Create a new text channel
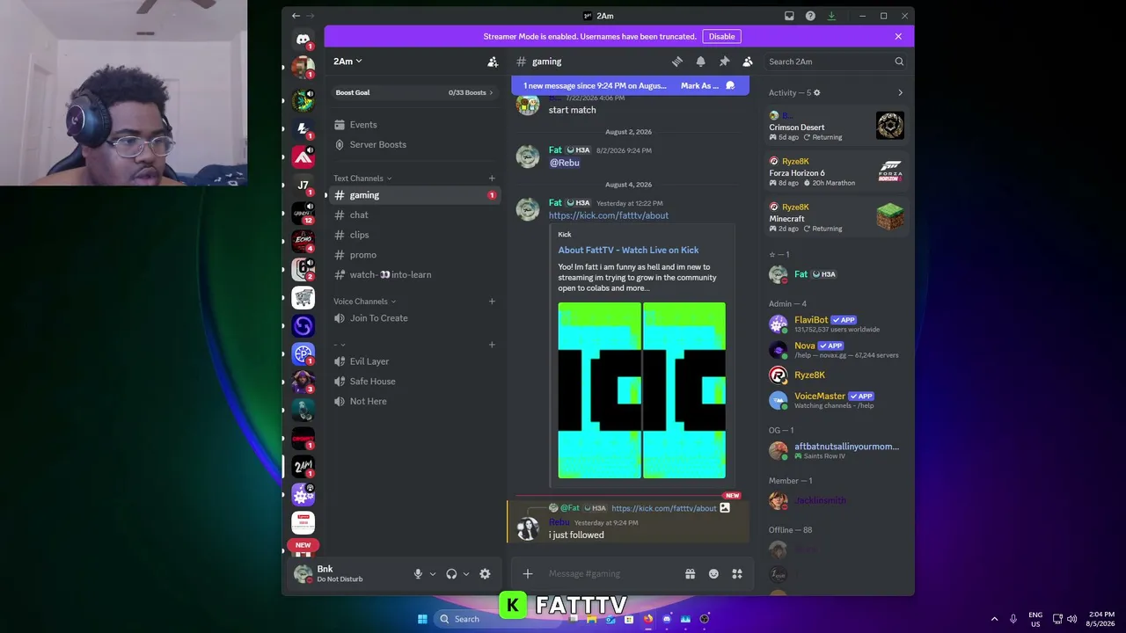The height and width of the screenshot is (633, 1126). coord(492,178)
